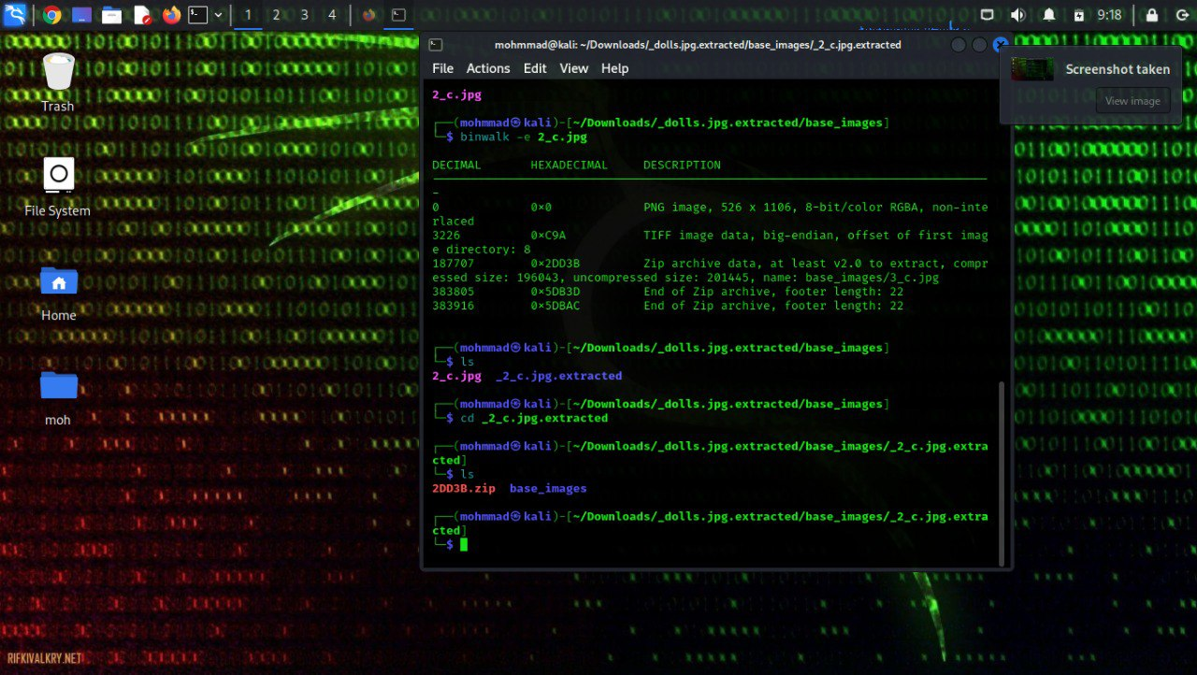Click the terminal window title text
The image size is (1197, 675).
click(x=698, y=45)
